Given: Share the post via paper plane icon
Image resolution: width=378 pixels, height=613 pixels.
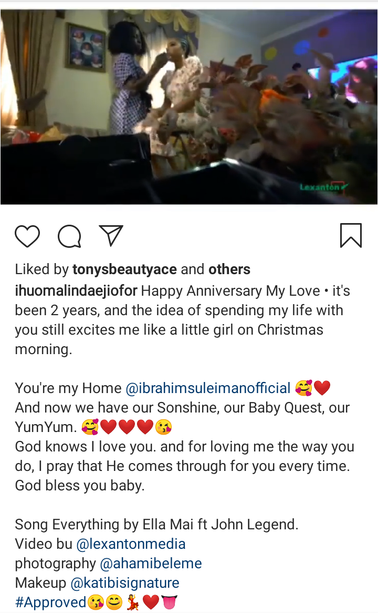Looking at the screenshot, I should (x=111, y=235).
